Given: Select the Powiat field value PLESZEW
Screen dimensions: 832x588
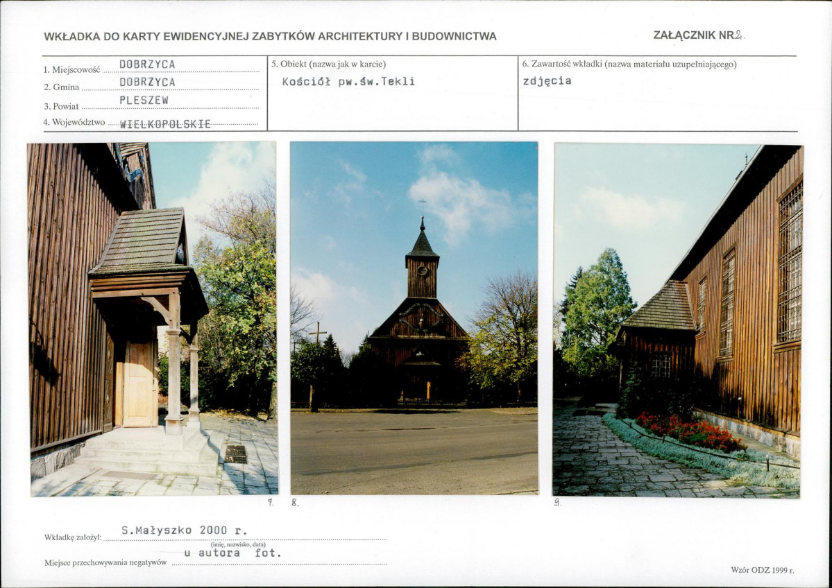Looking at the screenshot, I should 144,100.
